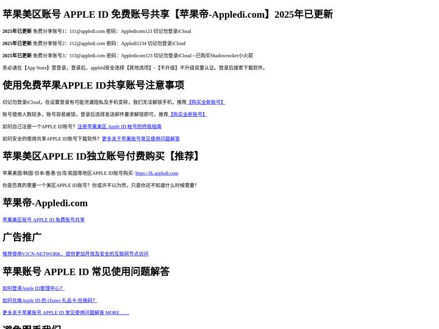
Task: Click the main heading 苹果美区账号 APPLE ID 免费账号共享
Action: click(168, 14)
